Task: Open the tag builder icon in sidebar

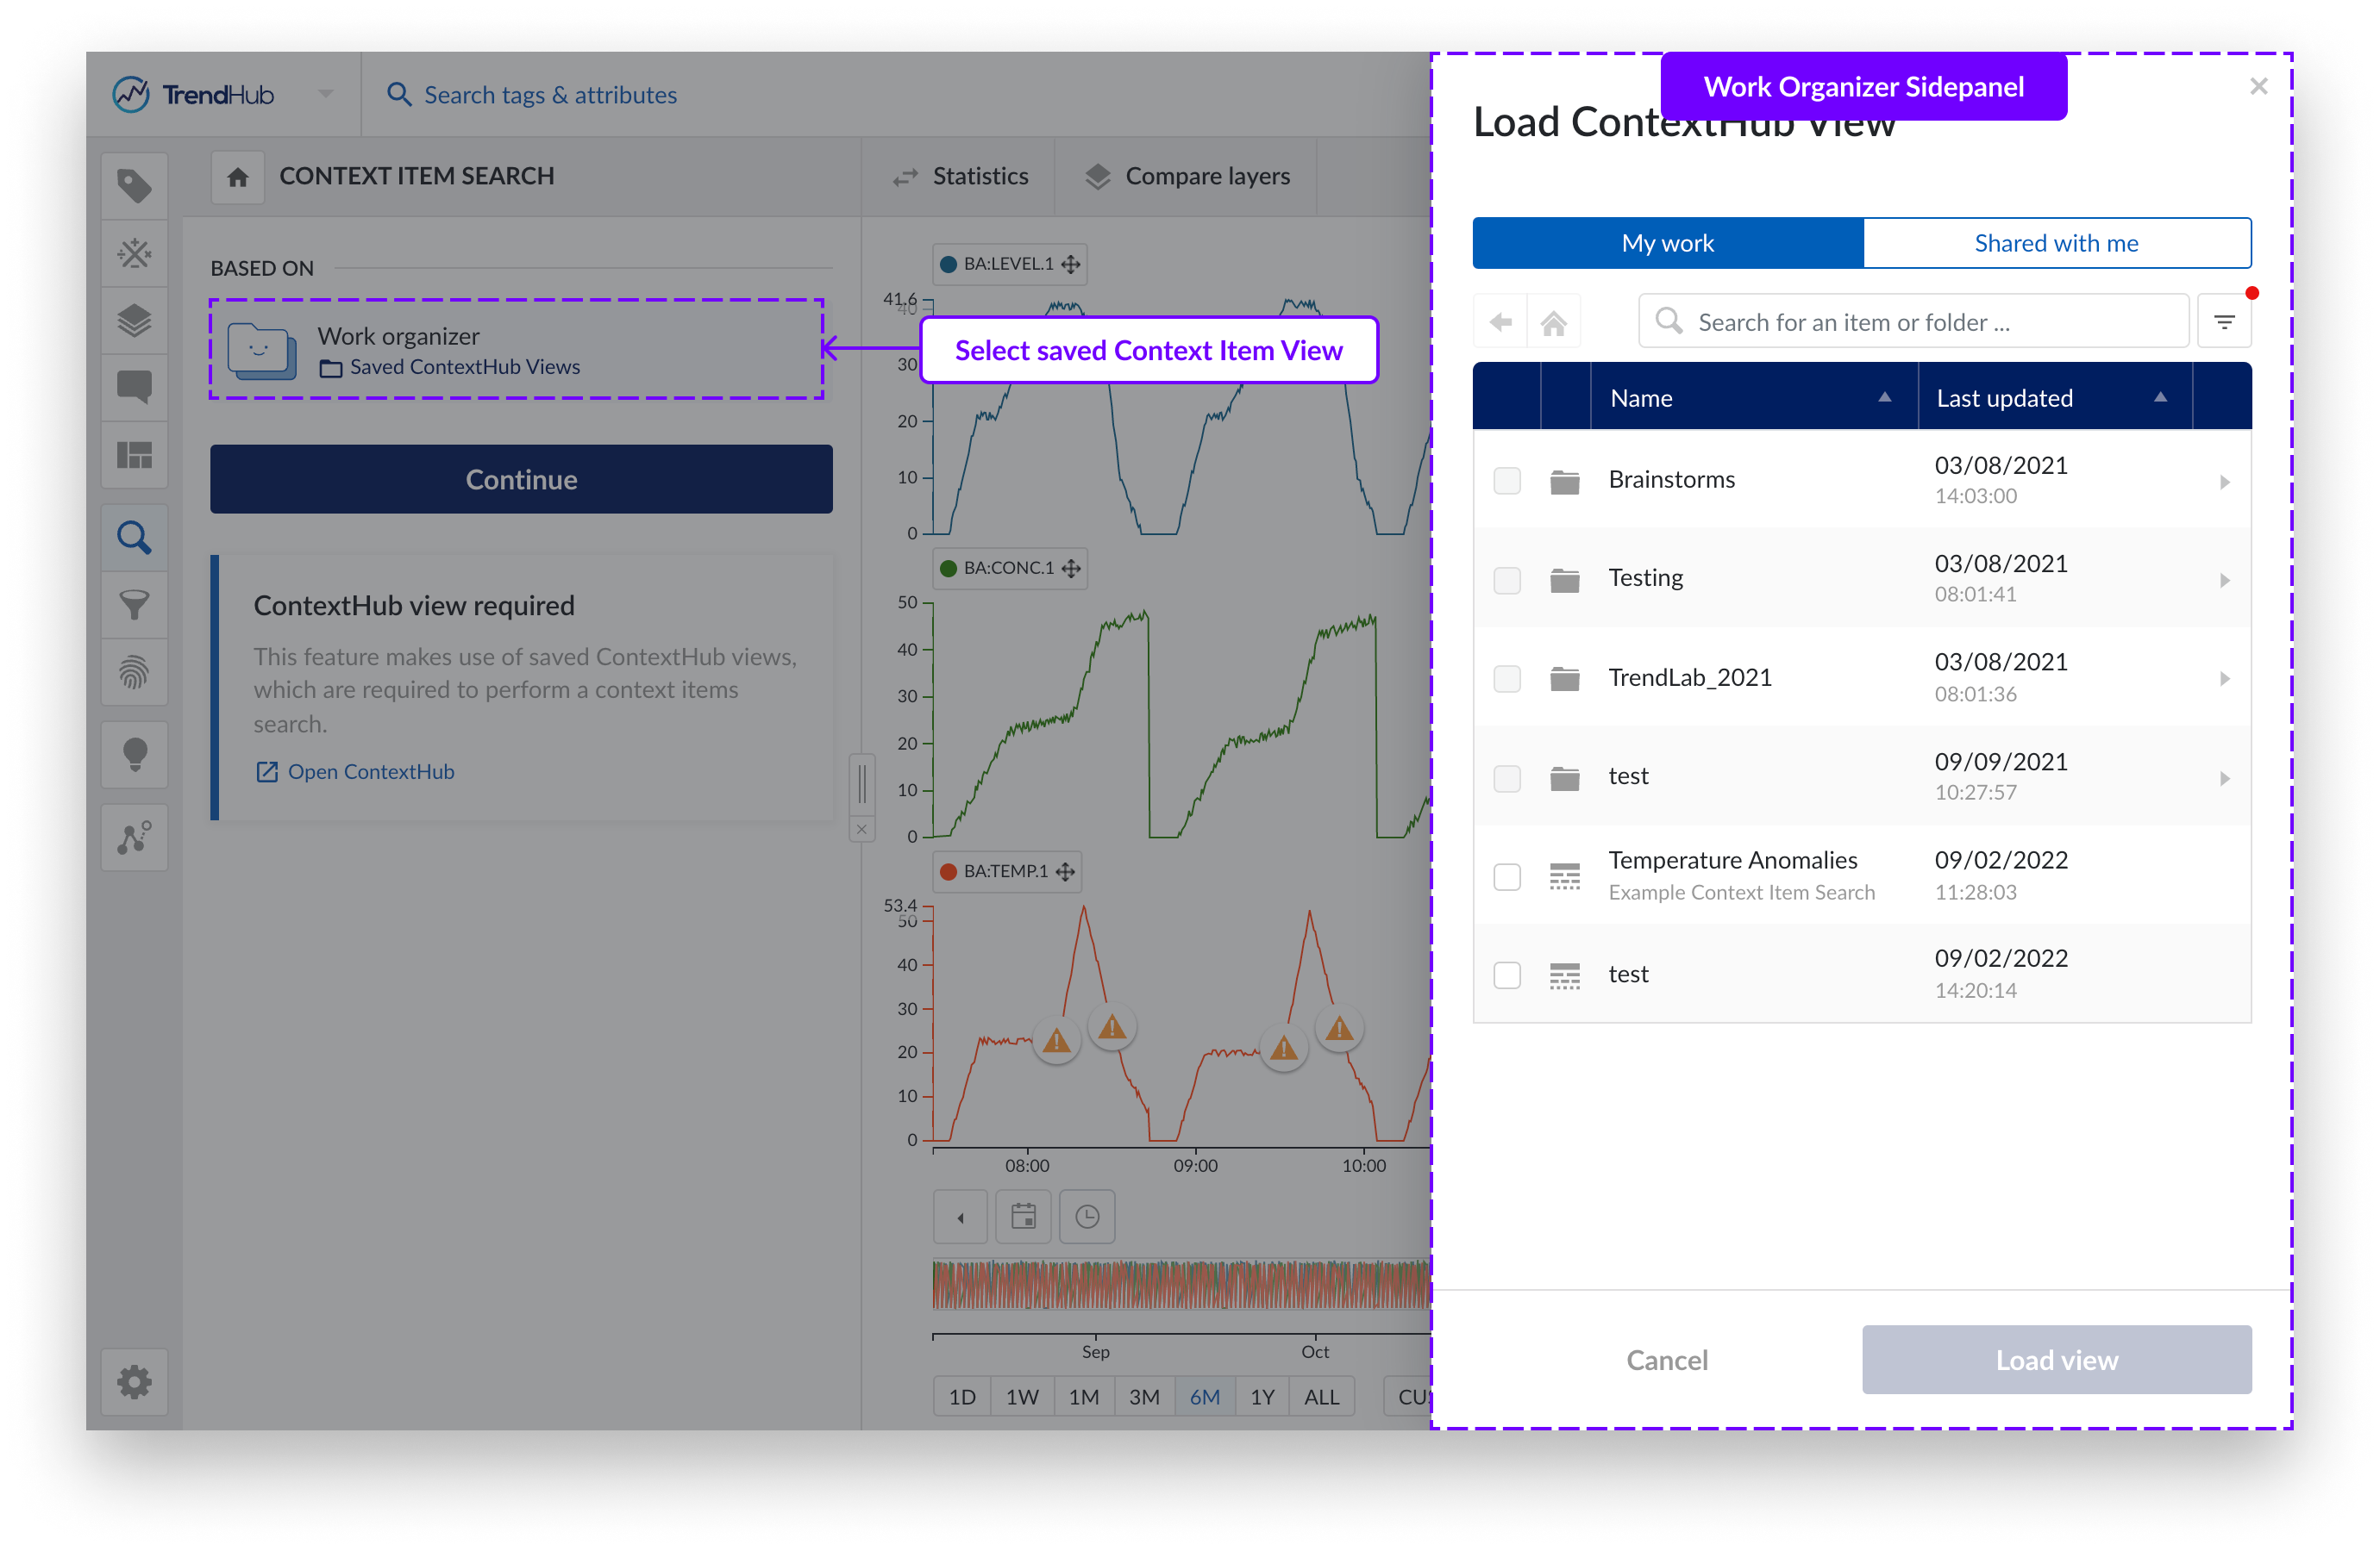Action: (x=134, y=186)
